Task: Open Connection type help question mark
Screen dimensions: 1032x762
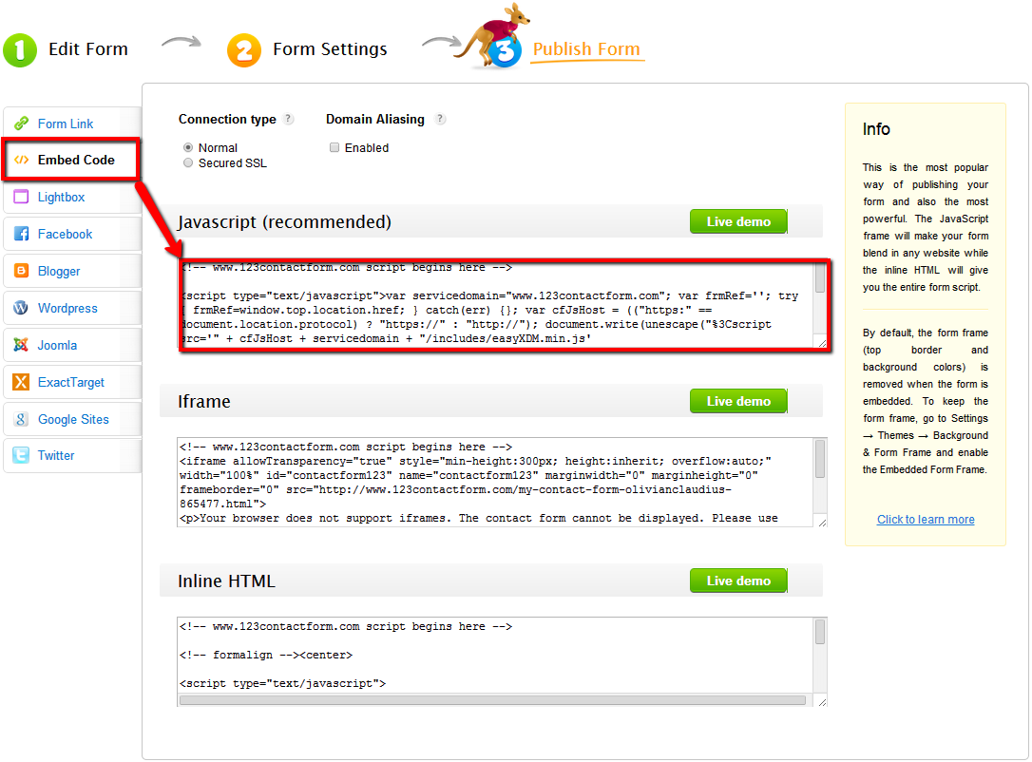Action: 288,119
